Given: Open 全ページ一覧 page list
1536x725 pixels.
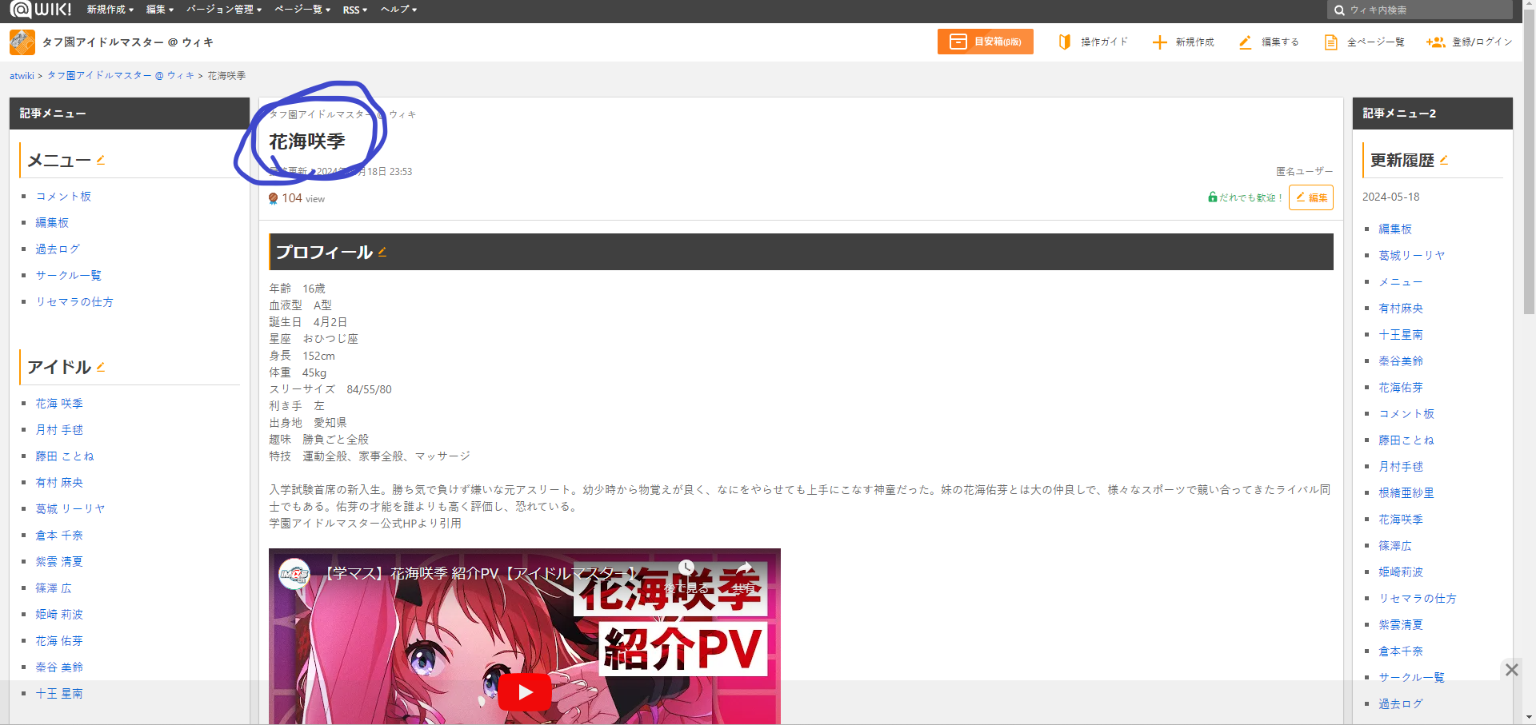Looking at the screenshot, I should tap(1364, 42).
